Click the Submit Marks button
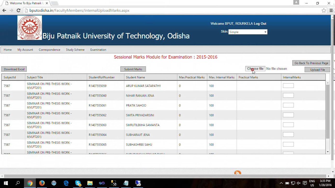This screenshot has width=335, height=188. click(x=133, y=69)
